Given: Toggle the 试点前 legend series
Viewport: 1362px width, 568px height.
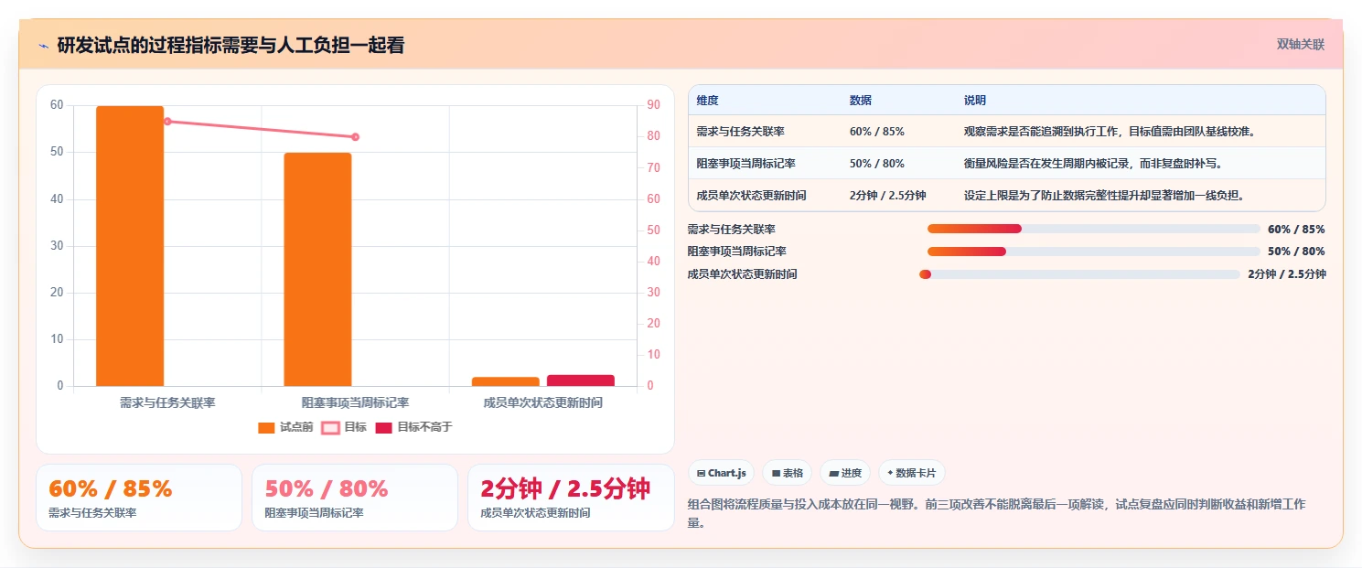Looking at the screenshot, I should point(285,427).
